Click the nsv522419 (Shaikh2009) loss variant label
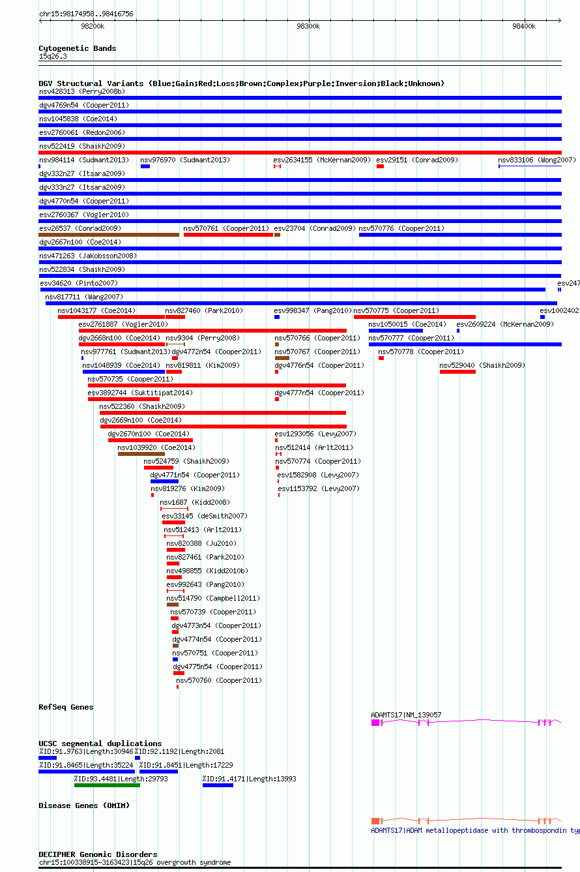Image resolution: width=580 pixels, height=872 pixels. [81, 146]
